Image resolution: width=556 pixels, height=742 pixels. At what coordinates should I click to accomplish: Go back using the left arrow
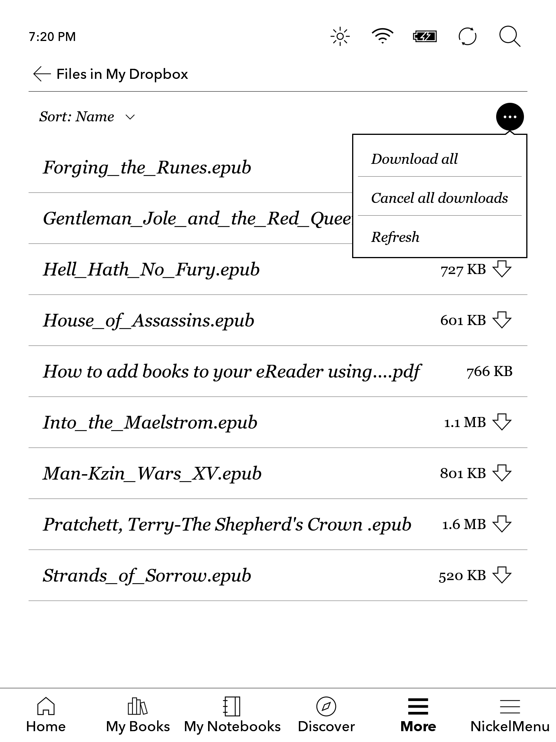coord(42,74)
